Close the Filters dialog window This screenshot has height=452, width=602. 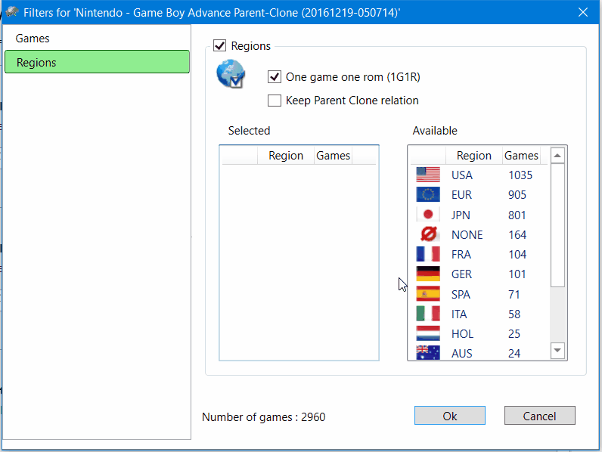click(x=583, y=12)
